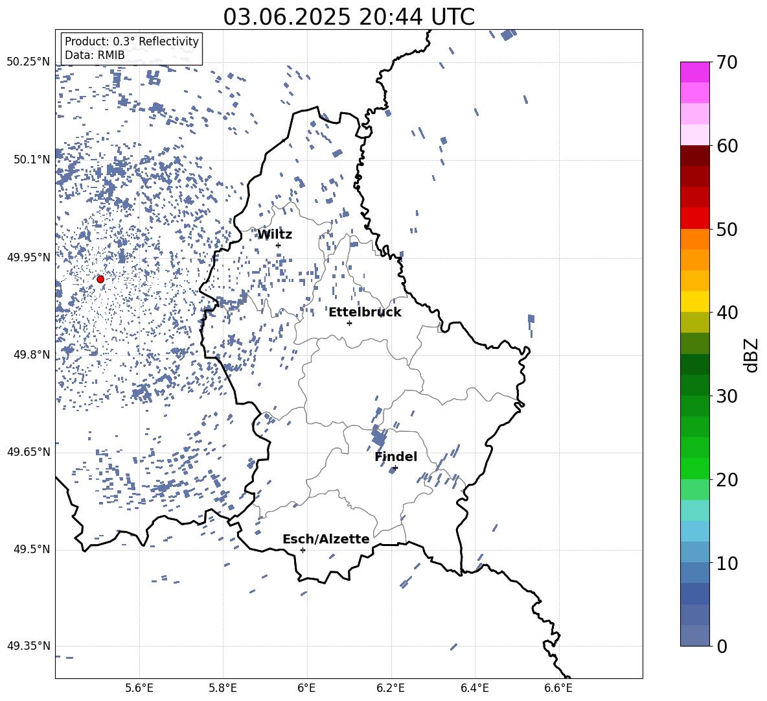Viewport: 767px width, 701px height.
Task: Click the 6.6°E longitude label
Action: coord(558,689)
